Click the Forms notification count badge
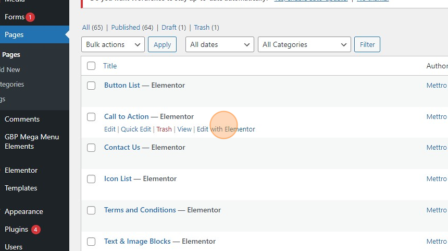The width and height of the screenshot is (448, 251). point(30,17)
